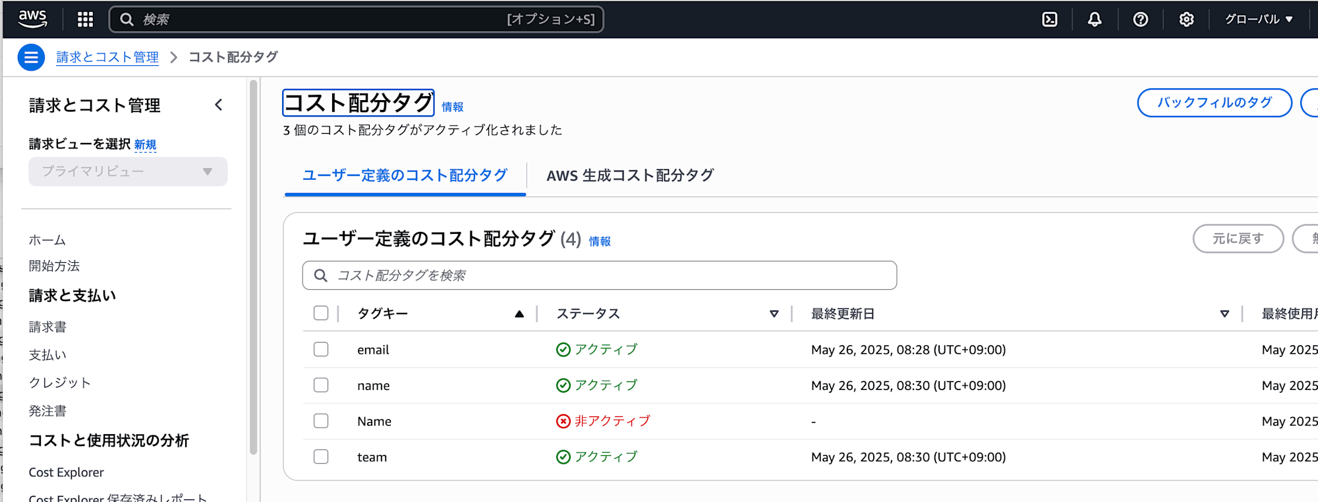Click the コスト配分タグ page heading
The height and width of the screenshot is (502, 1318).
click(x=358, y=103)
